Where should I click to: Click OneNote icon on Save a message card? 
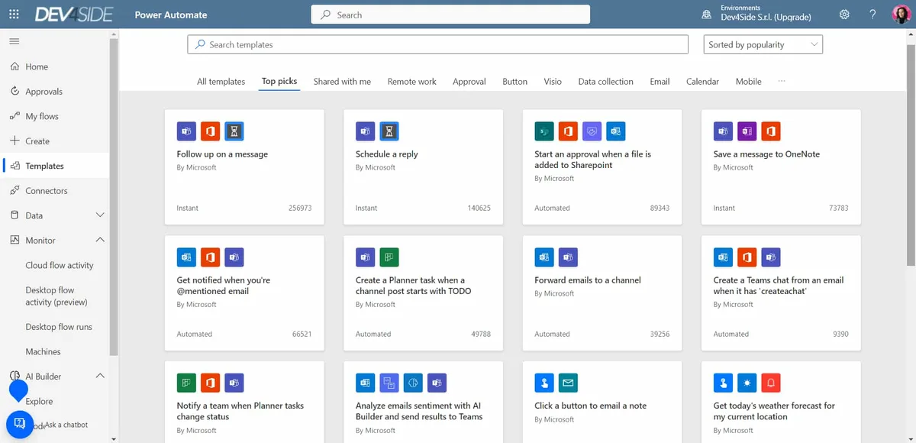pos(747,131)
